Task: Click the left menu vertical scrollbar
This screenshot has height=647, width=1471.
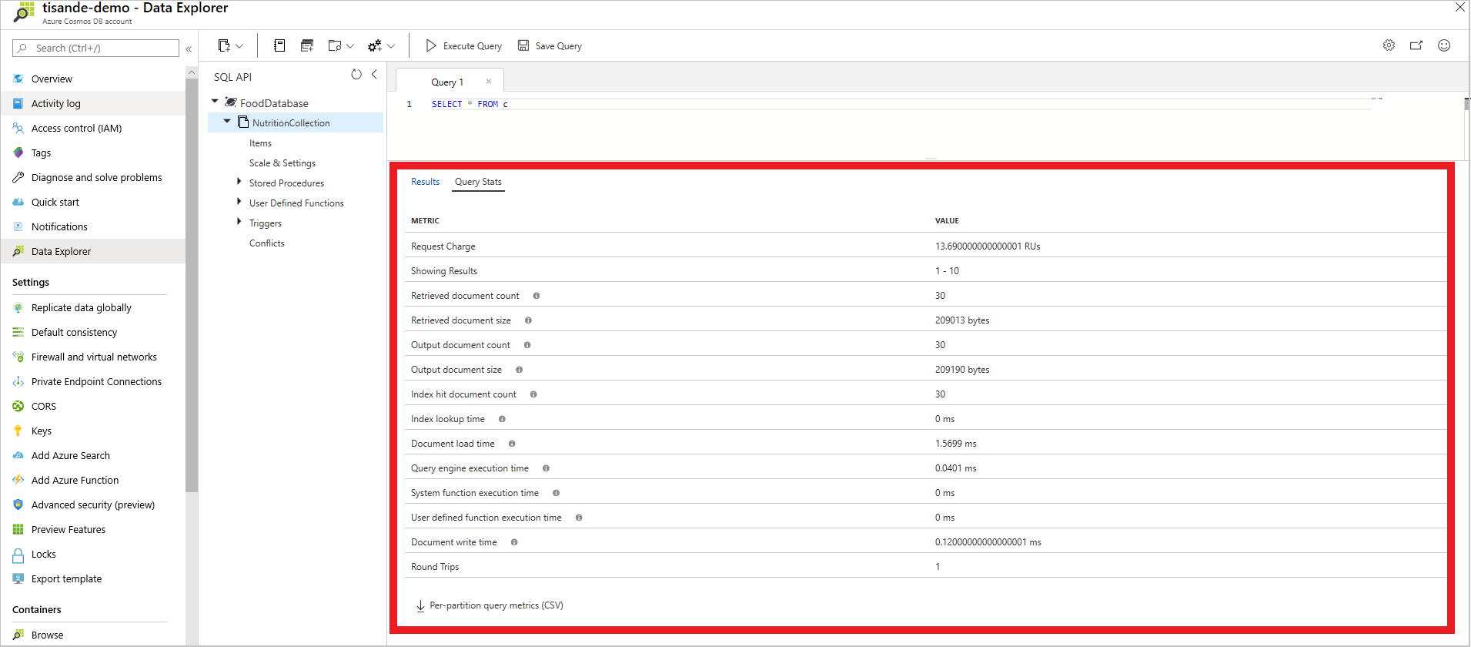Action: (x=192, y=284)
